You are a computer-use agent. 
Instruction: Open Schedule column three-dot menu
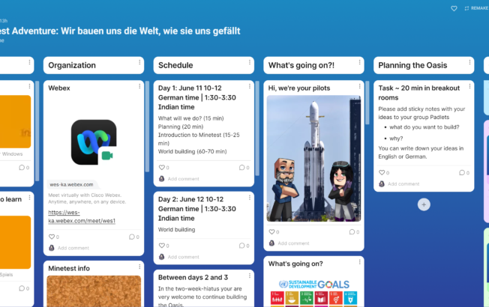(x=250, y=65)
